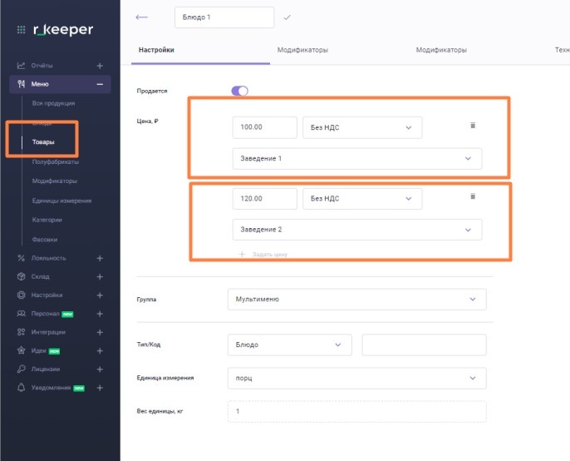
Task: Open the Без НДС dropdown for 100.00 price
Action: [362, 127]
